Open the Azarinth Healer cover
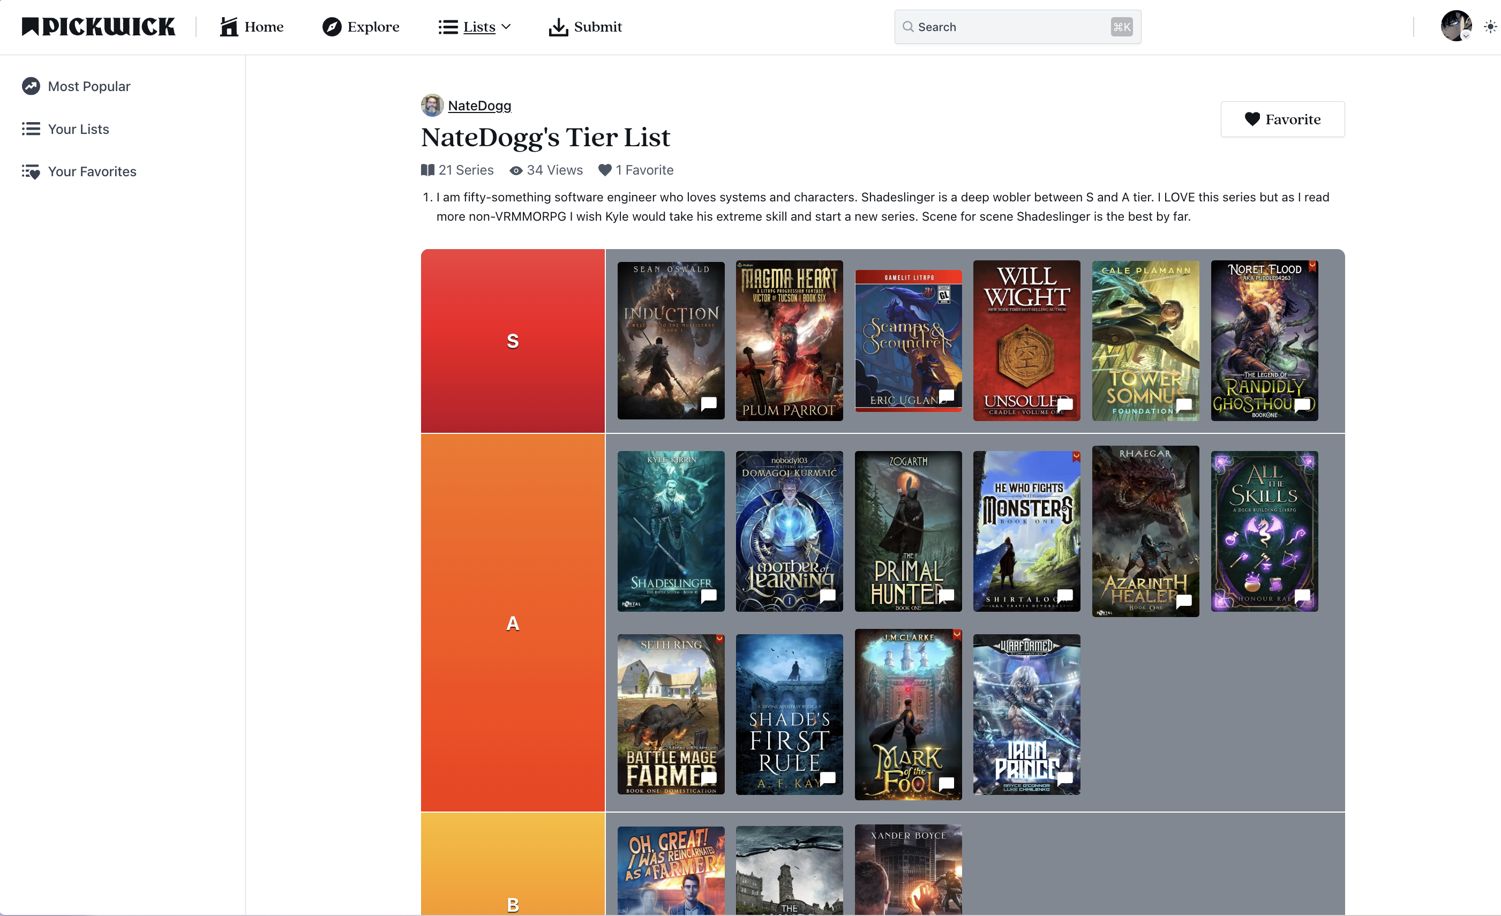1501x916 pixels. [1145, 531]
